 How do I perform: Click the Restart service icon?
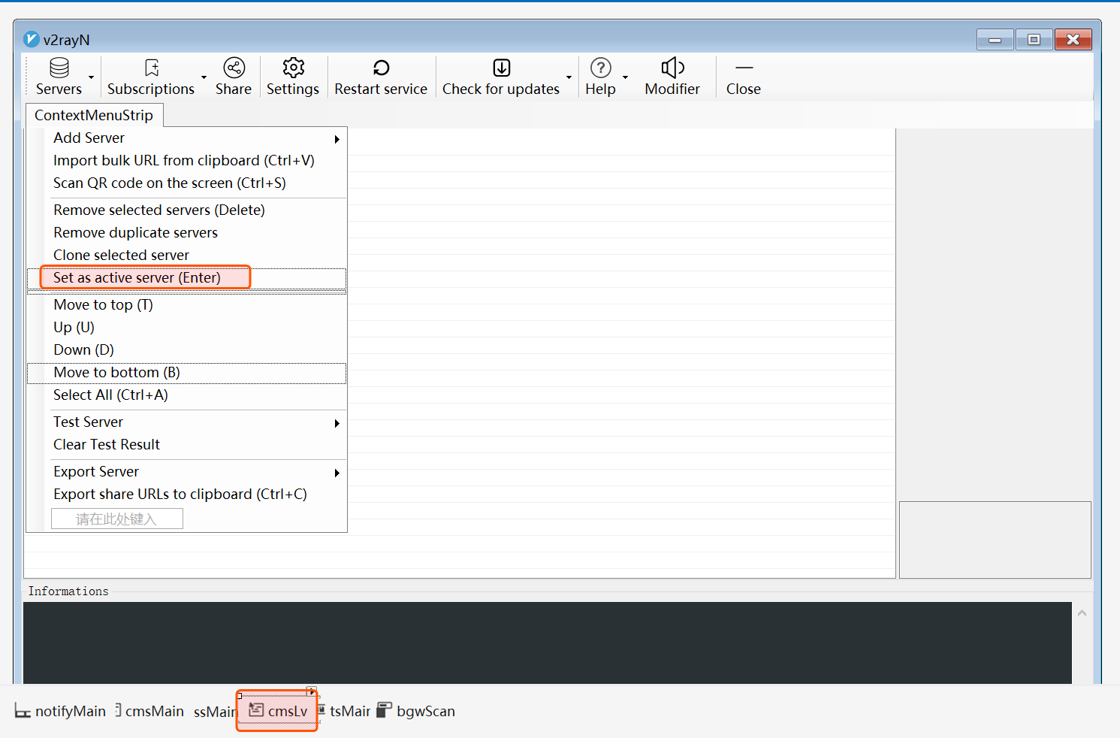click(381, 68)
